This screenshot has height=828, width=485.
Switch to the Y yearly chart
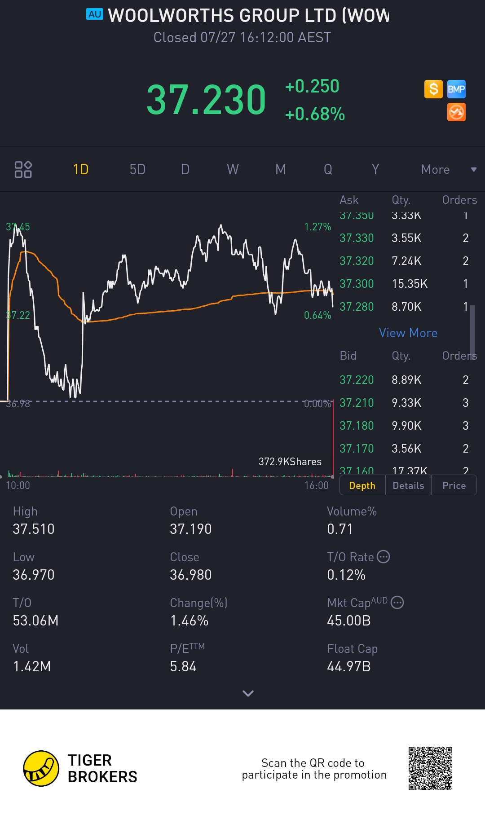[375, 169]
